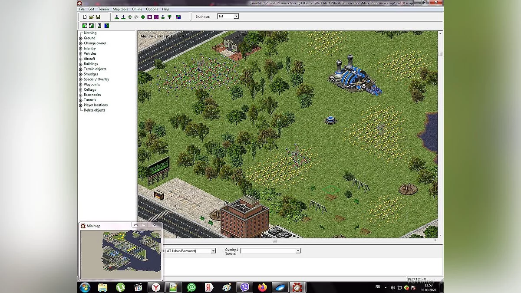This screenshot has height=293, width=521.
Task: Open the Map tools menu
Action: pos(120,9)
